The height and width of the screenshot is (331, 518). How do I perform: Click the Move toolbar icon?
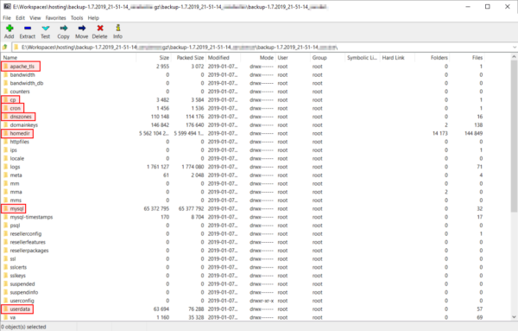click(x=82, y=29)
